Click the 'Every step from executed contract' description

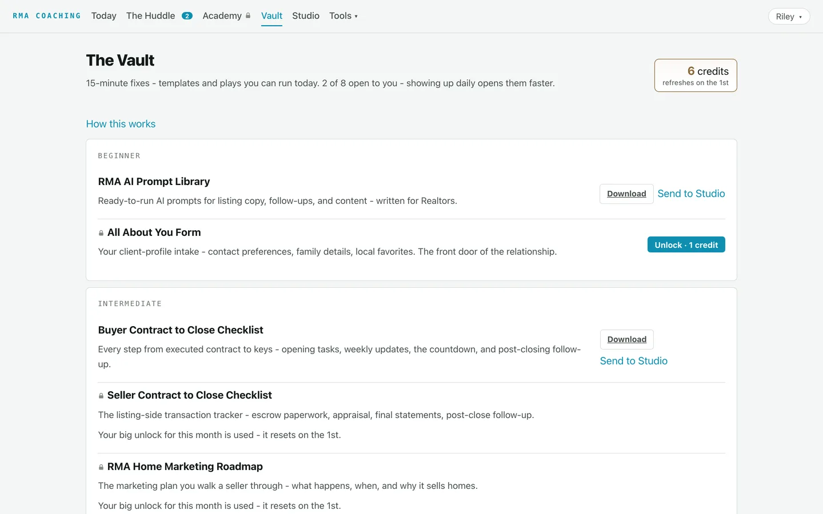click(339, 356)
